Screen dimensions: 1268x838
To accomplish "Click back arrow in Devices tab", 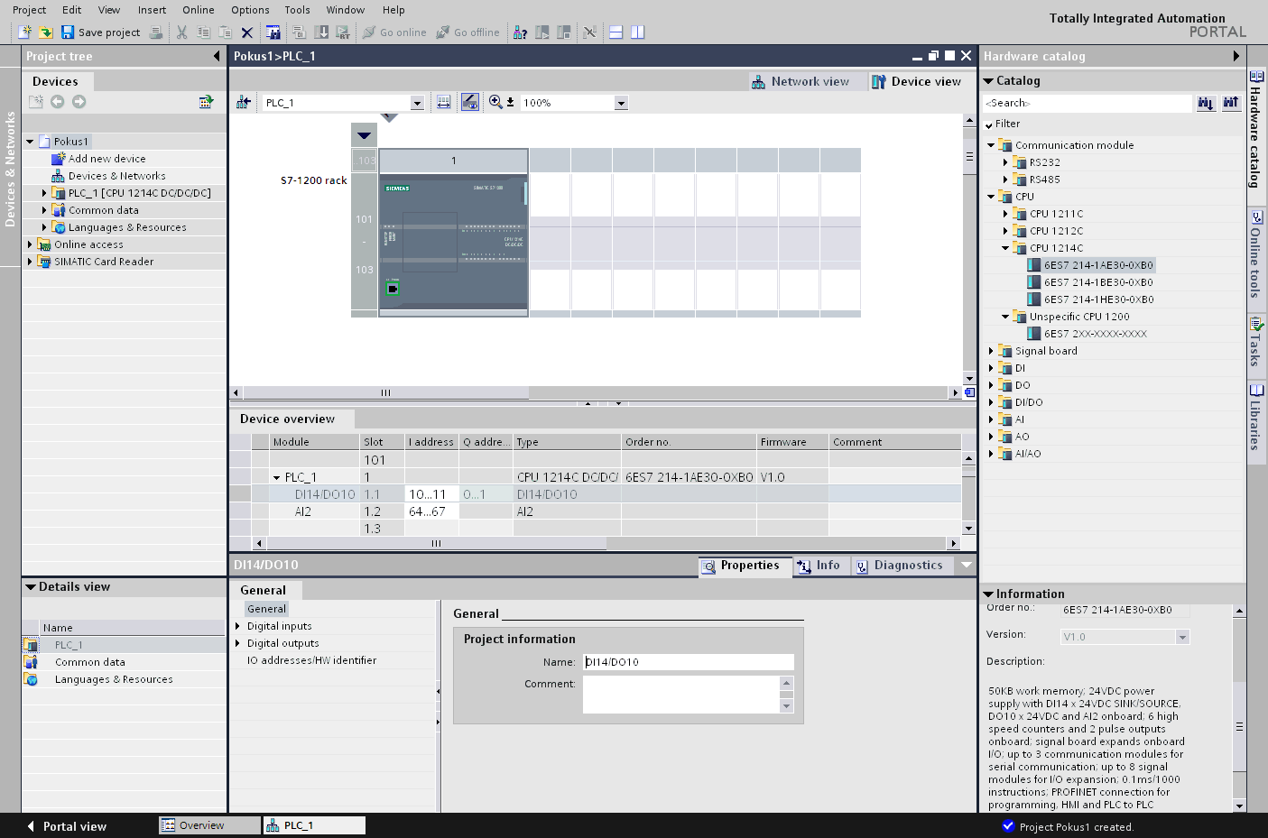I will 57,102.
